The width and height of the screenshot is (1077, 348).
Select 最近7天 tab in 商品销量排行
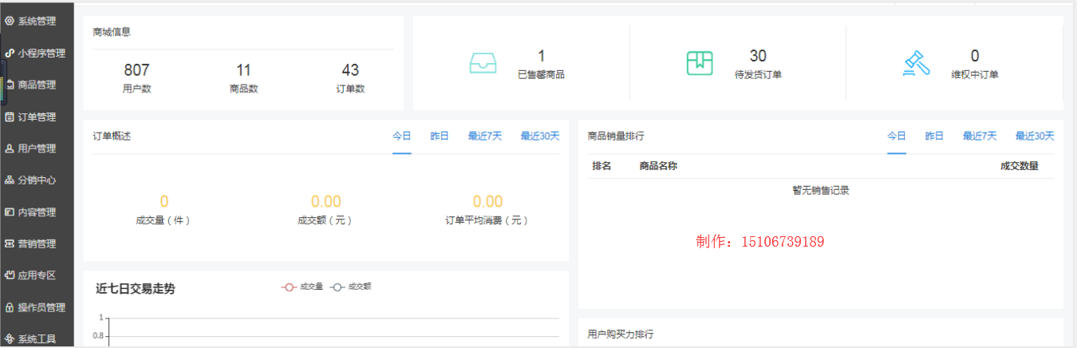coord(980,136)
